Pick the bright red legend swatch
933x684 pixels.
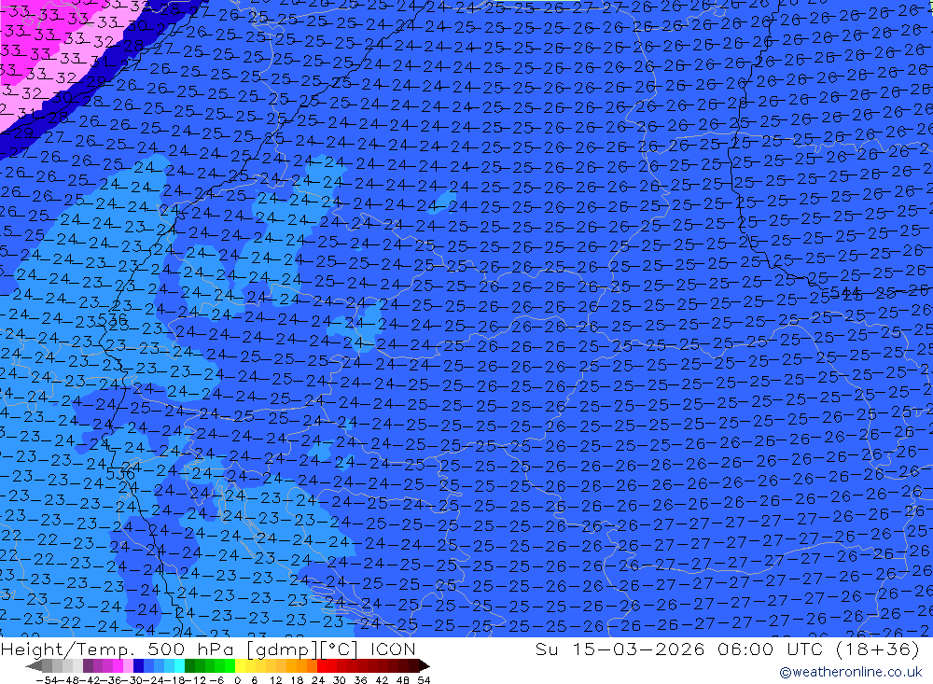click(x=322, y=665)
